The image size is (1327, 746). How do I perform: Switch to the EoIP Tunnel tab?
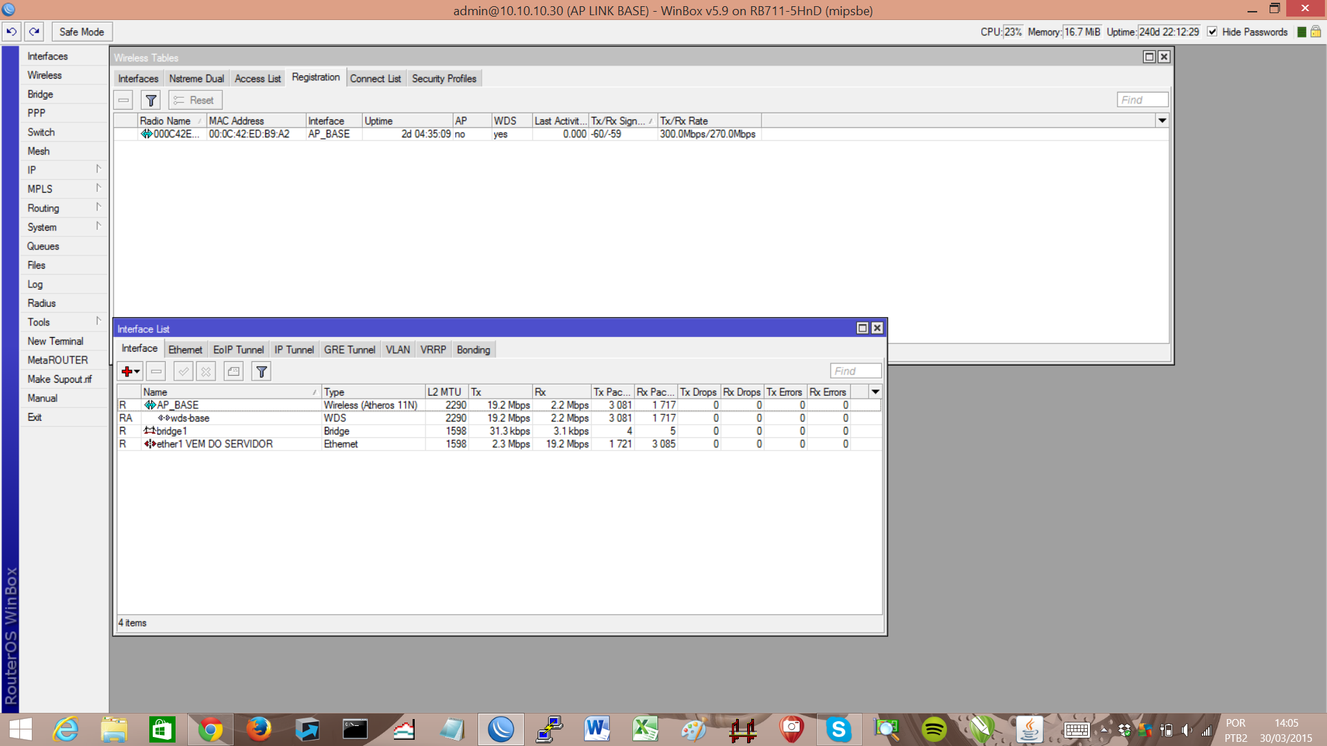pyautogui.click(x=238, y=350)
